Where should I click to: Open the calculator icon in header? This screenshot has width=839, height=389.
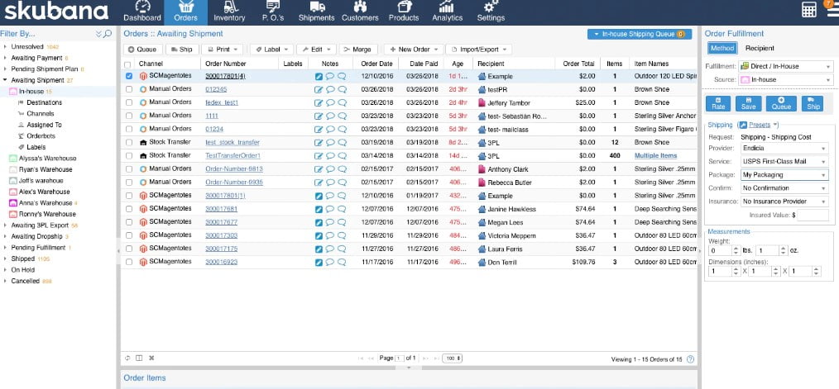[809, 9]
